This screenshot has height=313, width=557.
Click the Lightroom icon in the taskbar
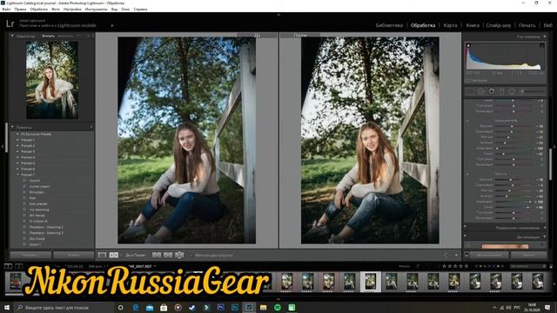click(x=249, y=307)
